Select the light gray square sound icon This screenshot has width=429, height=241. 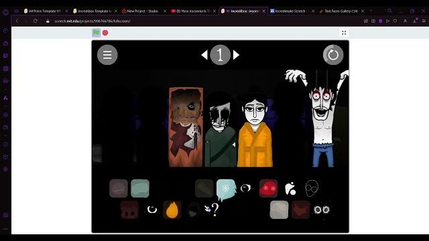(x=279, y=210)
